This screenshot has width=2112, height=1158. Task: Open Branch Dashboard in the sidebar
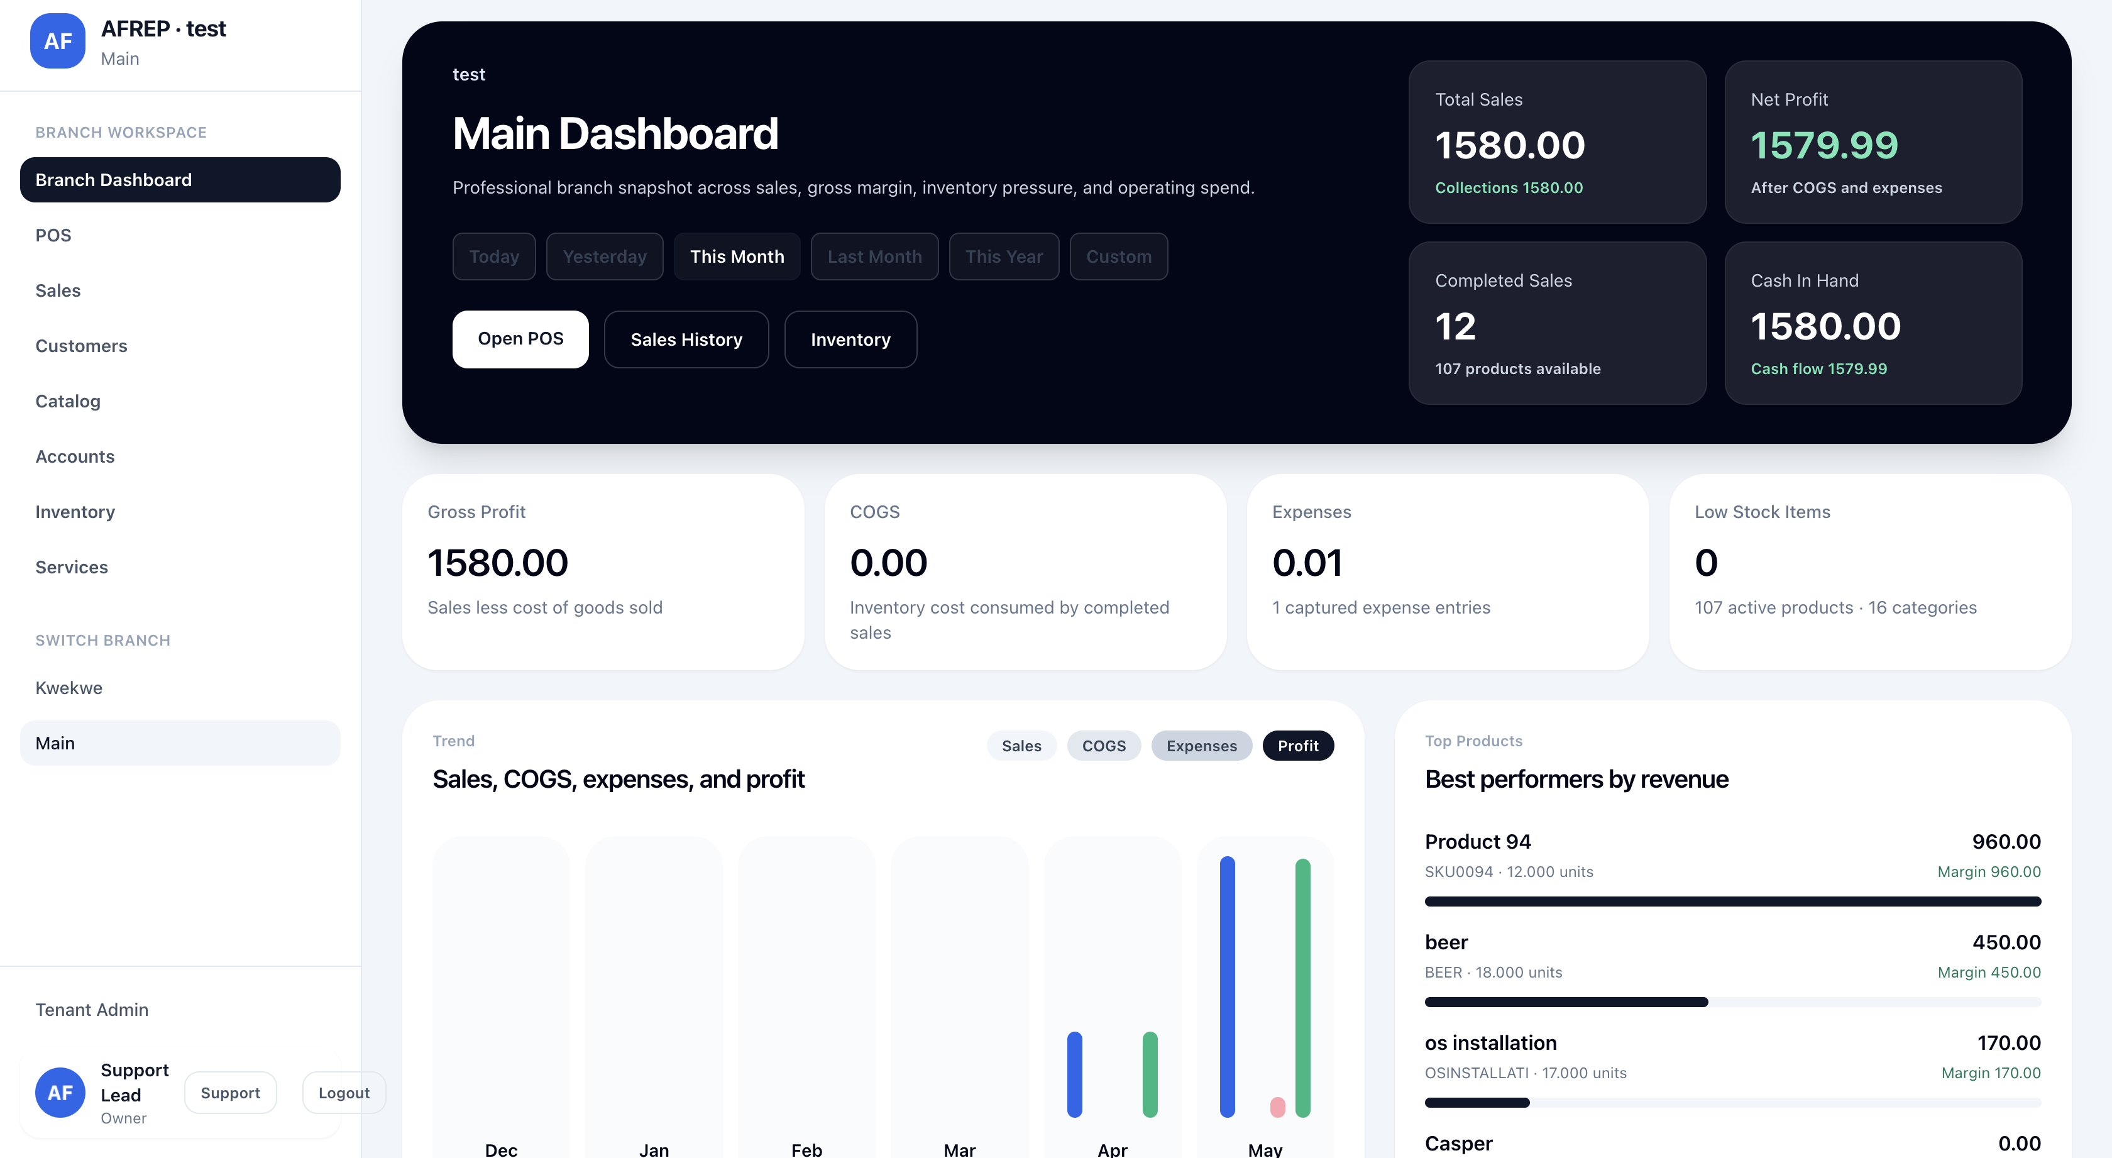tap(180, 180)
